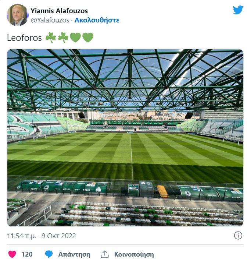
Task: Click the Κοινοποίηση share label
Action: 134,254
